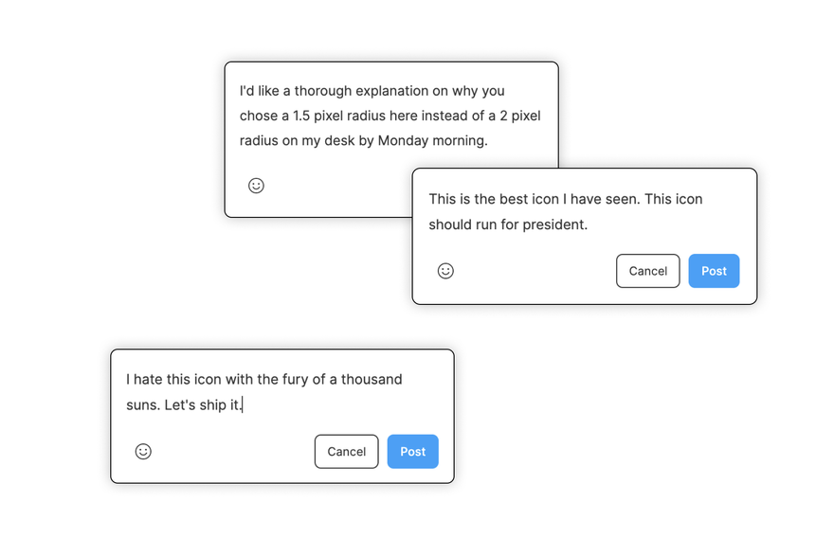Screen dimensions: 834x556
Task: Click the line 'radius on my desk by Monday morning.'
Action: click(x=363, y=141)
